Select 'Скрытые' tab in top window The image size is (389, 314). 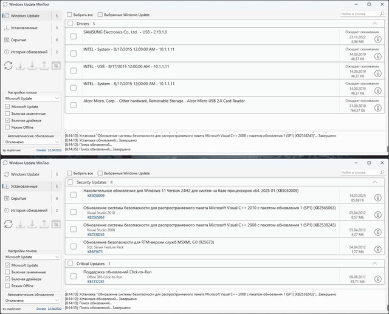32,40
